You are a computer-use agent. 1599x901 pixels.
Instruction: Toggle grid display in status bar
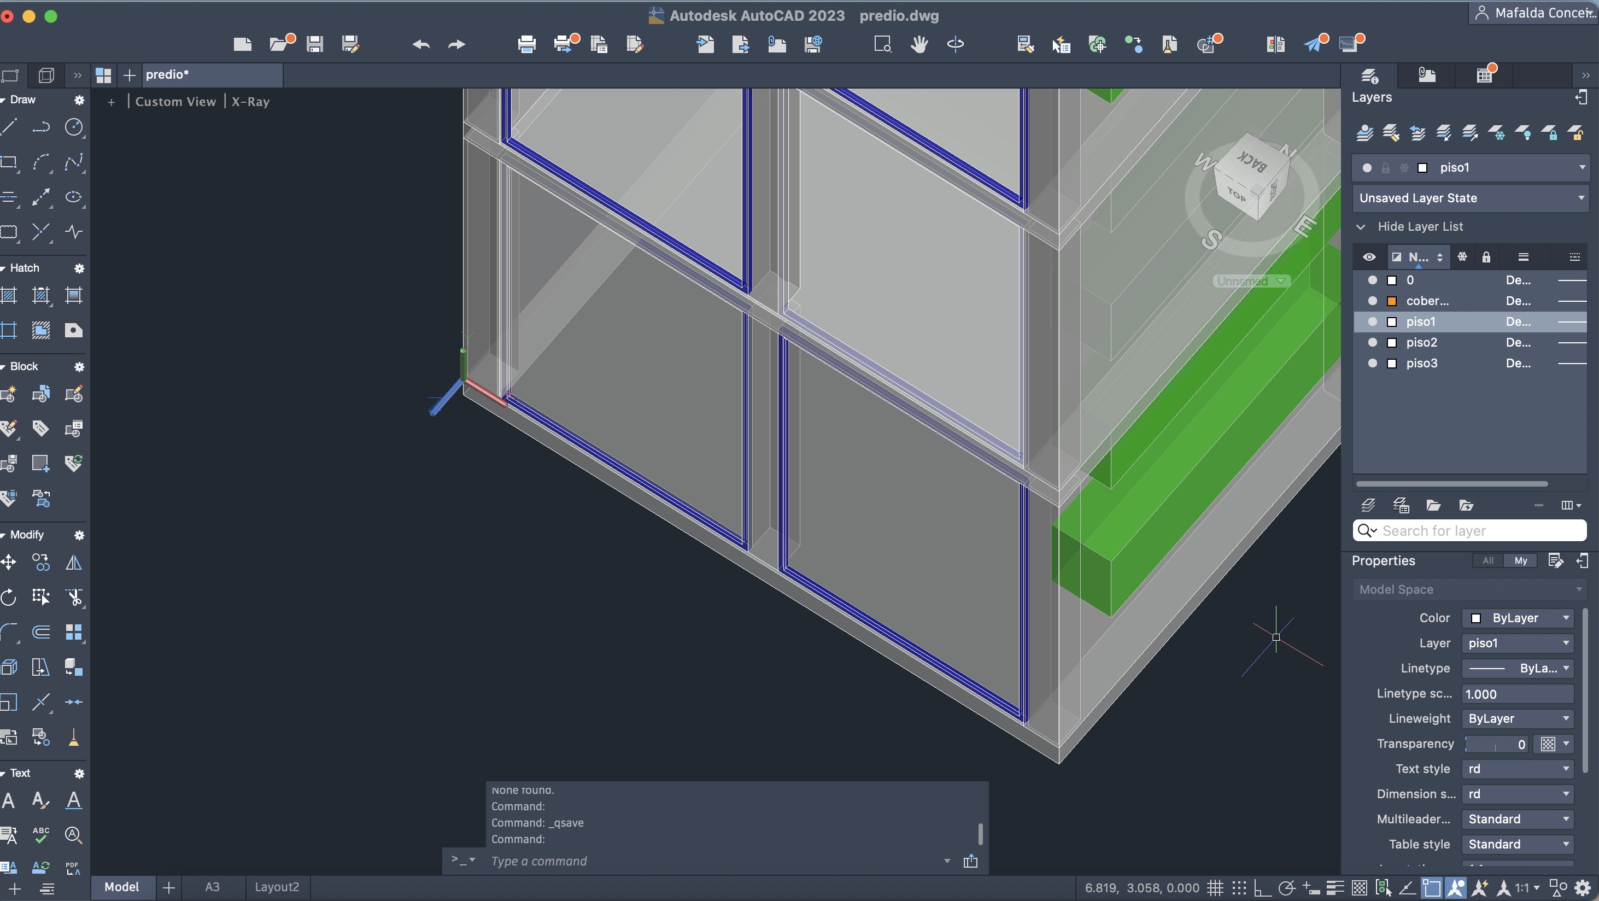click(1215, 887)
